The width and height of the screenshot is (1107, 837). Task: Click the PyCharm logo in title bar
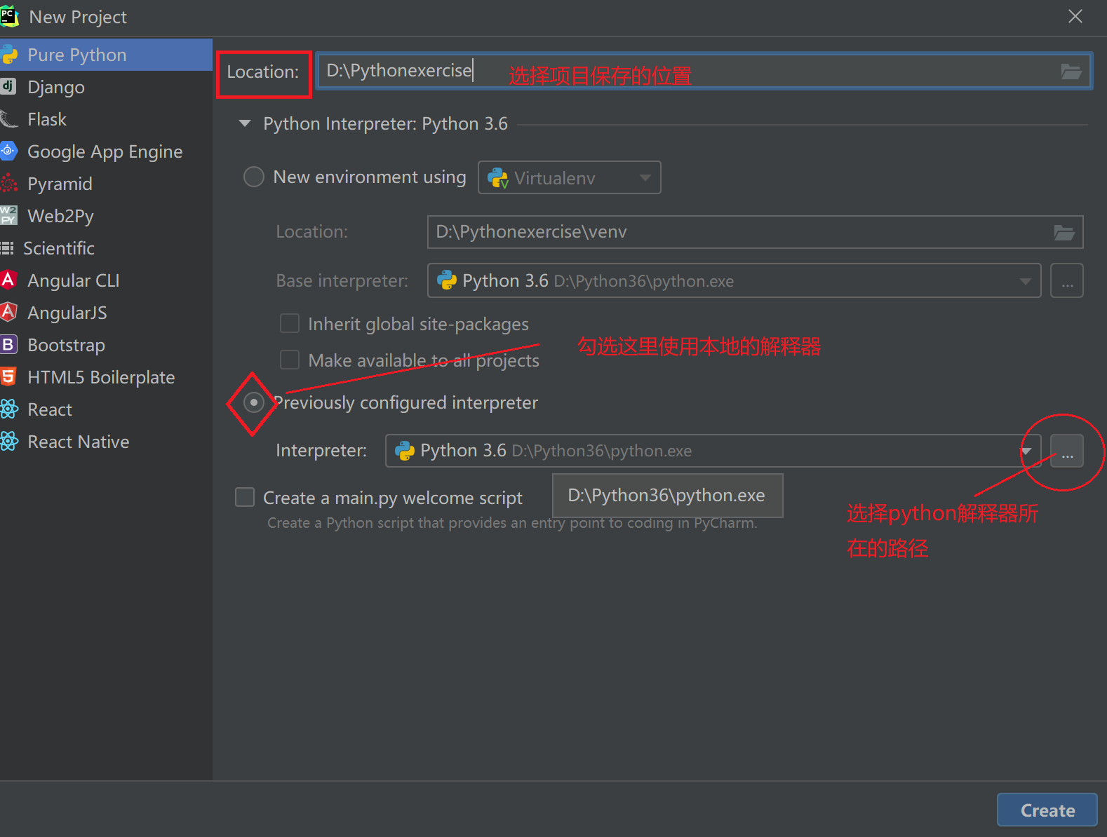pos(9,16)
